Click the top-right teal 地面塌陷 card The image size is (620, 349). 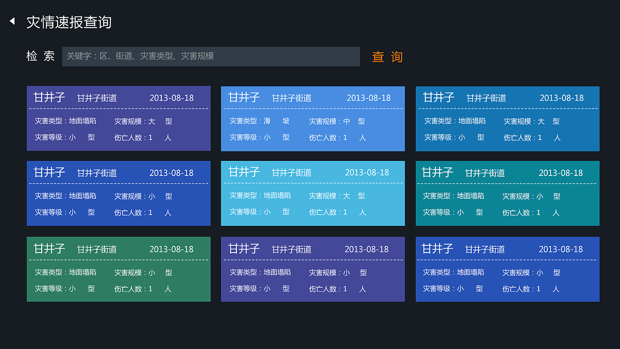[507, 118]
